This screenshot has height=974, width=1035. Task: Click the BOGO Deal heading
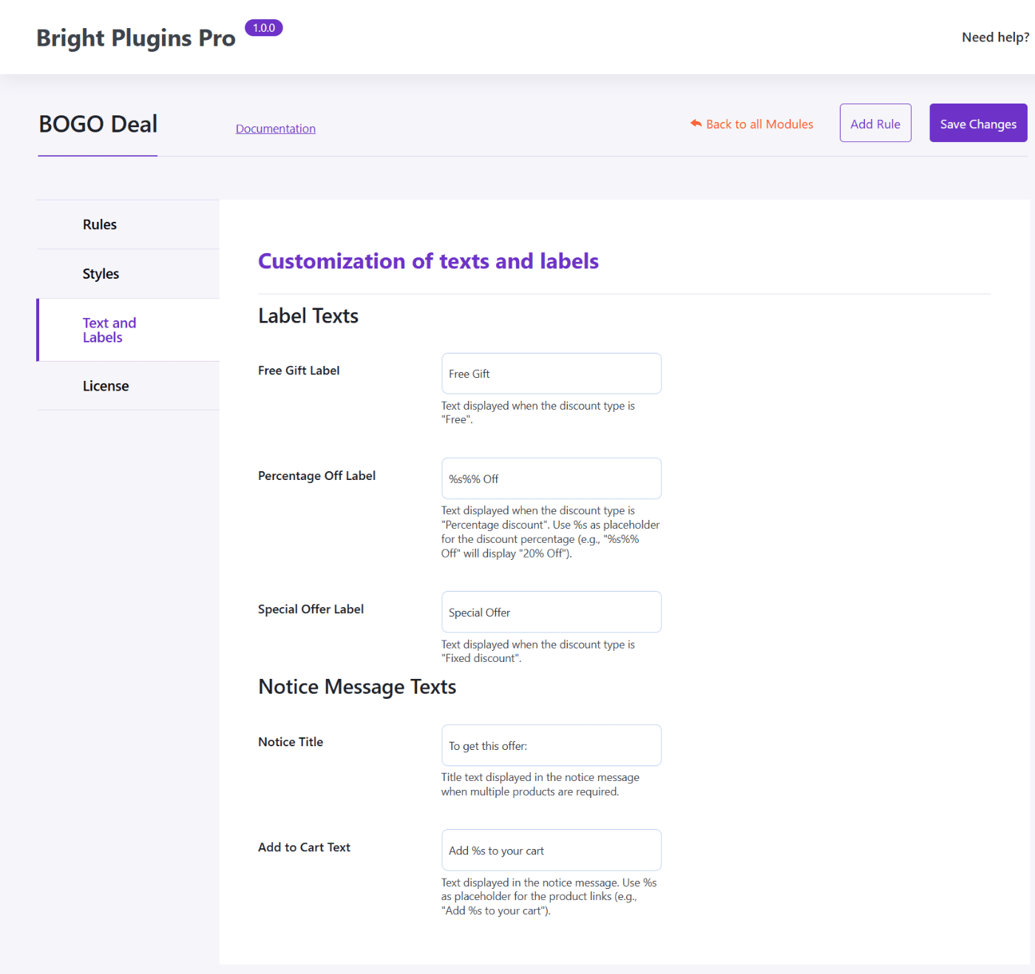point(97,124)
